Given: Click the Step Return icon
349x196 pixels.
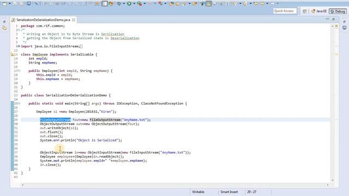Looking at the screenshot, I should pyautogui.click(x=82, y=4).
